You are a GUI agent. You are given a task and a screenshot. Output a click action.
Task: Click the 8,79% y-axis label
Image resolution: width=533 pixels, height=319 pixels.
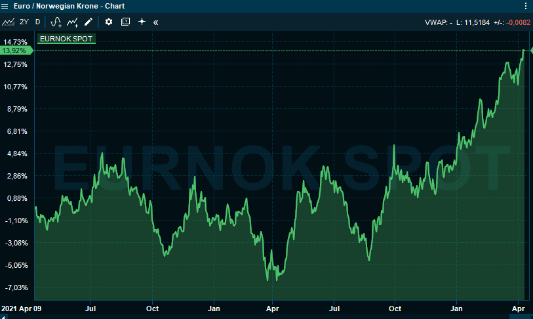(17, 109)
